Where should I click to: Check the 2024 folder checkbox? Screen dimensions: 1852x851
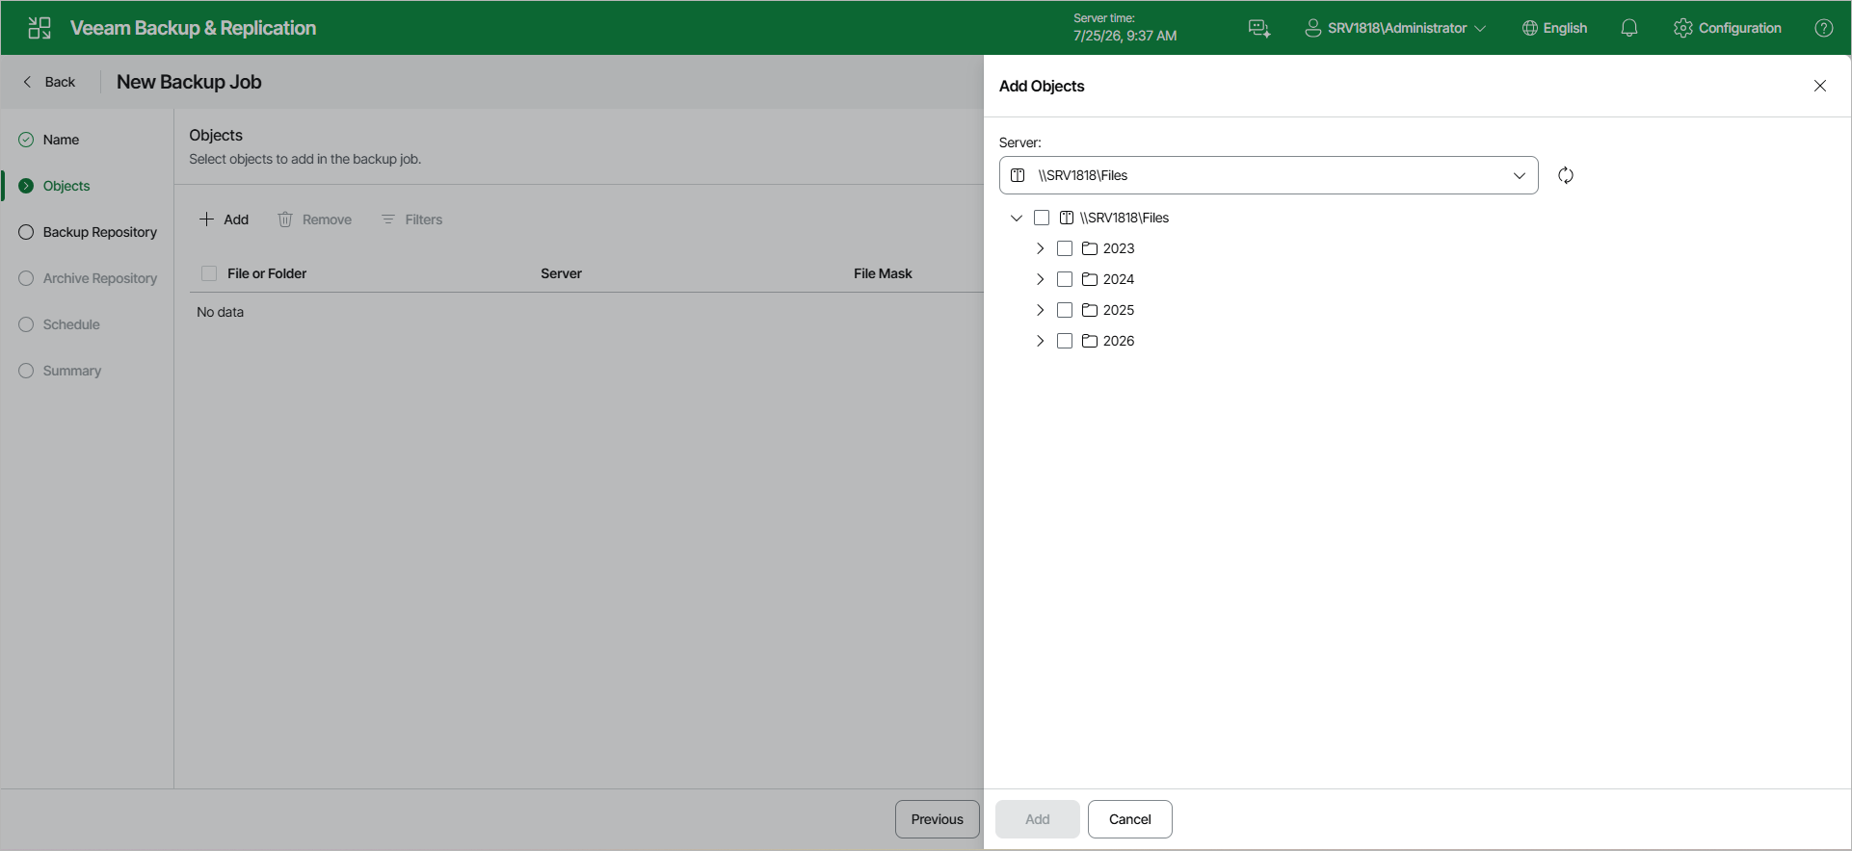click(1065, 279)
